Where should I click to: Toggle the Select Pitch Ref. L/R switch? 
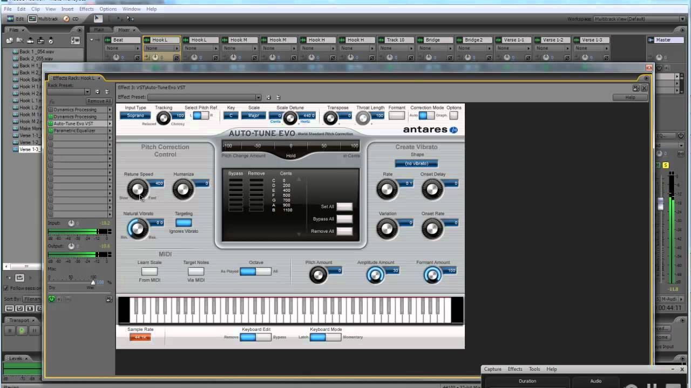(x=201, y=115)
